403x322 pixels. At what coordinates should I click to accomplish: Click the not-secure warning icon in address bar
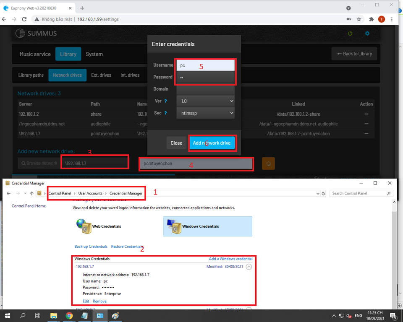[37, 19]
